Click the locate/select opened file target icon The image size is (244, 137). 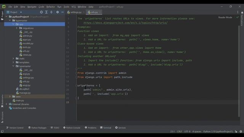41,12
